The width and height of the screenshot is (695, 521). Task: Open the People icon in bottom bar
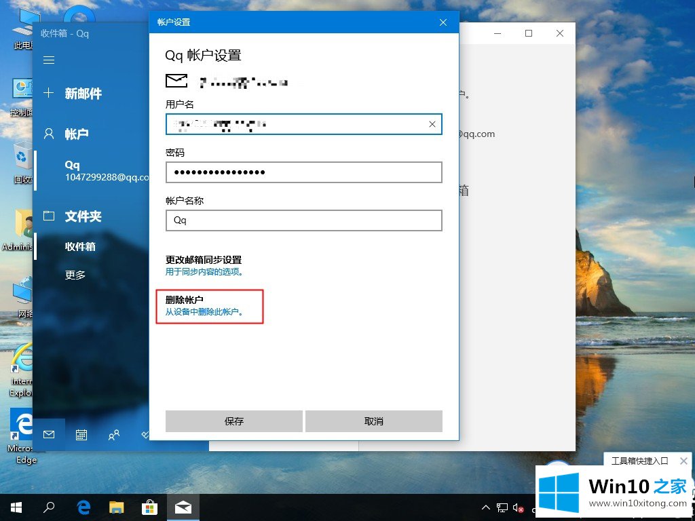coord(113,435)
